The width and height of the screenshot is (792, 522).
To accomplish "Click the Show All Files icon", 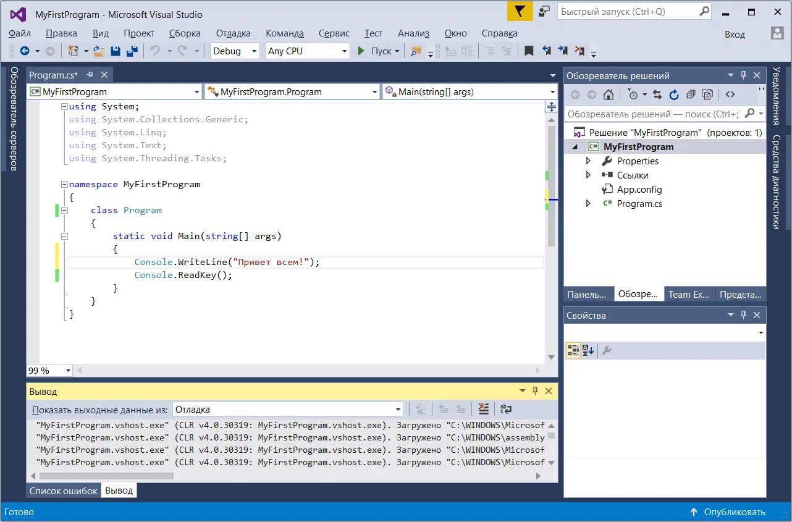I will pyautogui.click(x=707, y=95).
